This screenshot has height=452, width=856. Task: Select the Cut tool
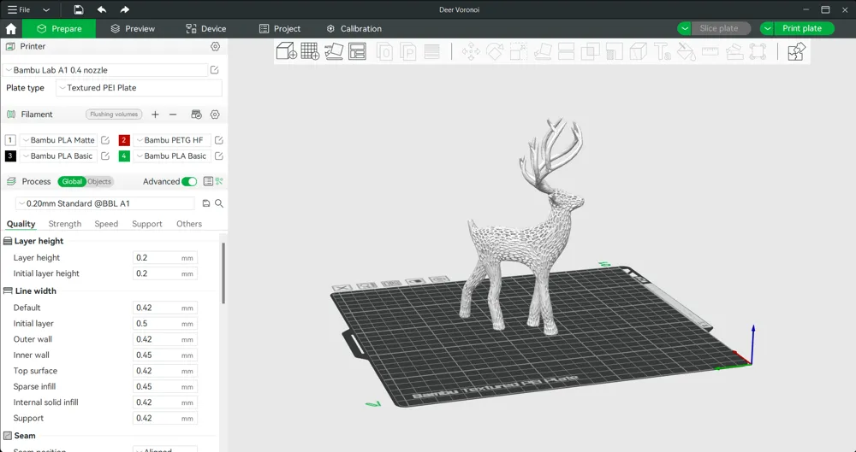[x=566, y=52]
